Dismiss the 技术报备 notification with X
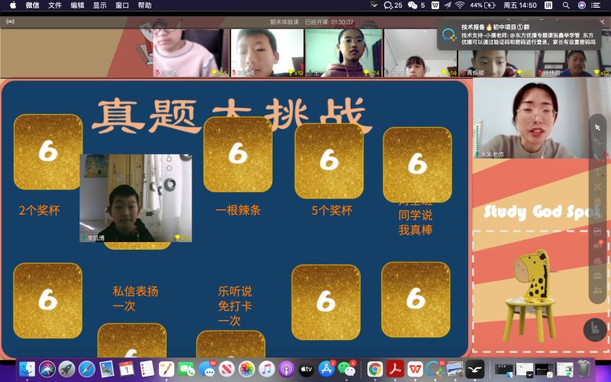This screenshot has width=611, height=382. 602,22
